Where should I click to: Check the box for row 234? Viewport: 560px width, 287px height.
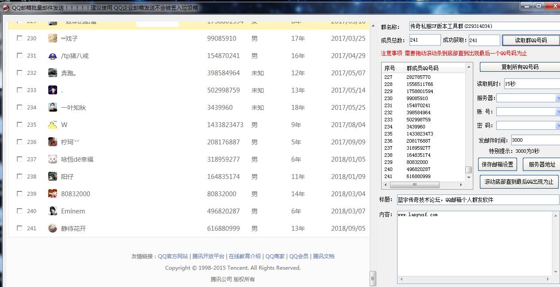(19, 108)
